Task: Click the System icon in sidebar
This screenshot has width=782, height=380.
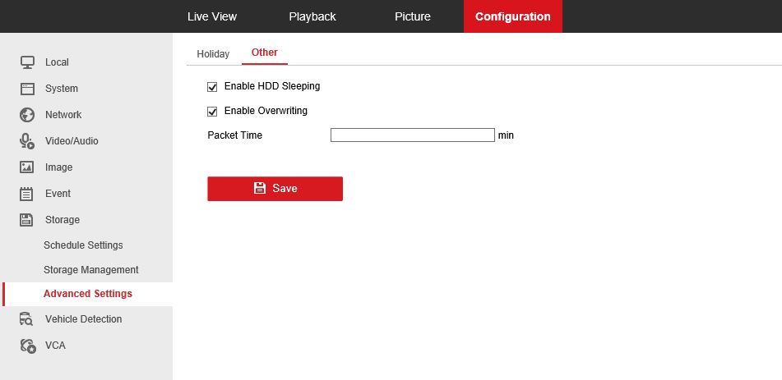Action: (x=27, y=89)
